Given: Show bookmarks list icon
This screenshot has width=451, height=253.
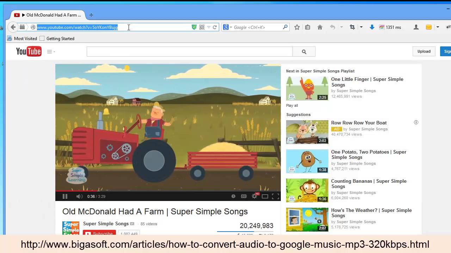Looking at the screenshot, I should pos(308,27).
